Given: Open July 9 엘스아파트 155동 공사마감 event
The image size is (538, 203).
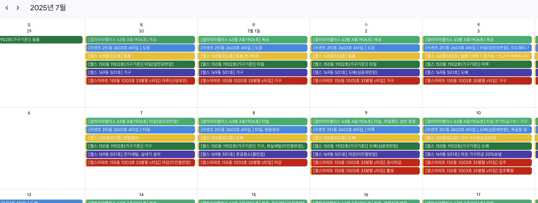Looking at the screenshot, I should click(x=365, y=163).
